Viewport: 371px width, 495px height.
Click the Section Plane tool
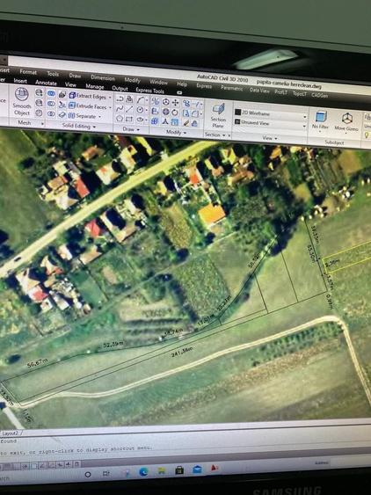coord(218,115)
